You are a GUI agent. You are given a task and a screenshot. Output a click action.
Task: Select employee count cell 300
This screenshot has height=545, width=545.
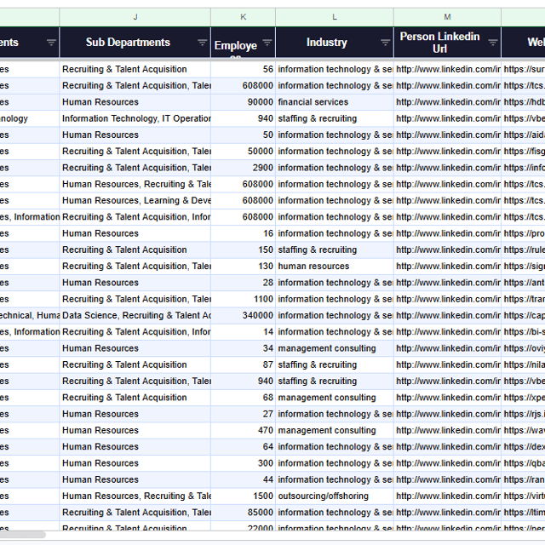tap(243, 463)
